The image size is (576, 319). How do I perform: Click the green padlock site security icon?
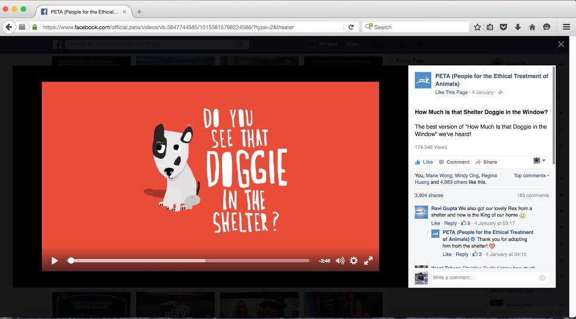(34, 27)
